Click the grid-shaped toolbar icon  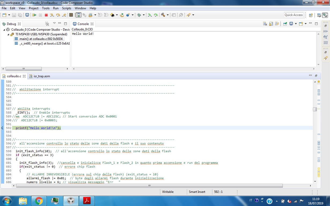[x=71, y=15]
